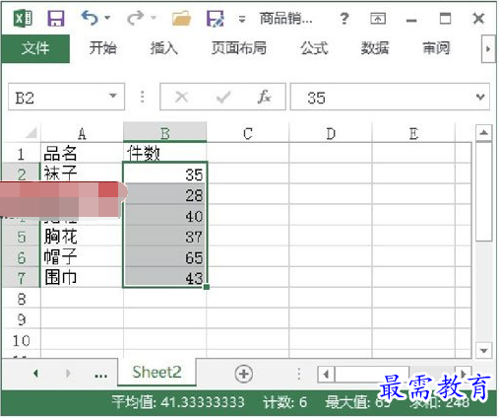
Task: Select cell containing 围巾
Action: click(82, 278)
